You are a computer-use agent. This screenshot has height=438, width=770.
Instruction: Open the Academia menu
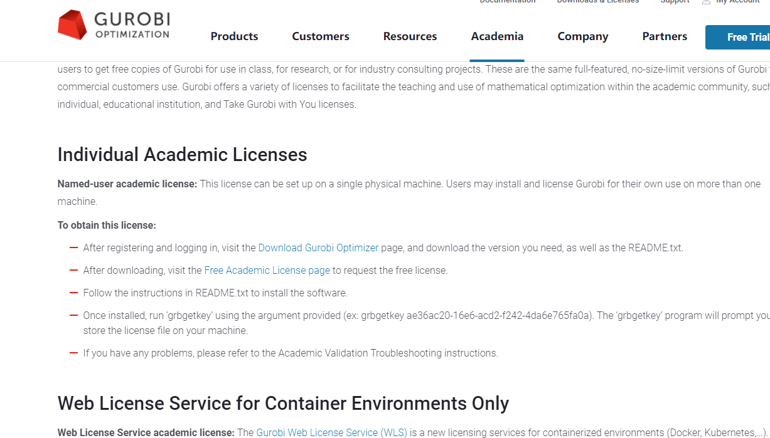(498, 36)
